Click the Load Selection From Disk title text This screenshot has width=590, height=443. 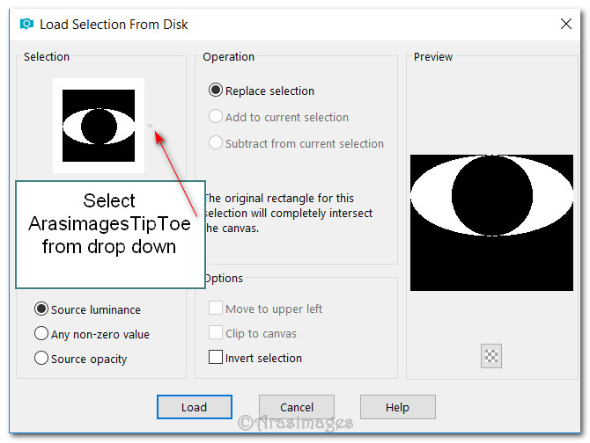point(114,25)
